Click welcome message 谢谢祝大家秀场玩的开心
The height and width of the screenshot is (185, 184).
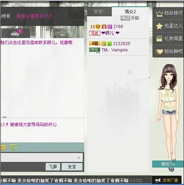tap(34, 125)
